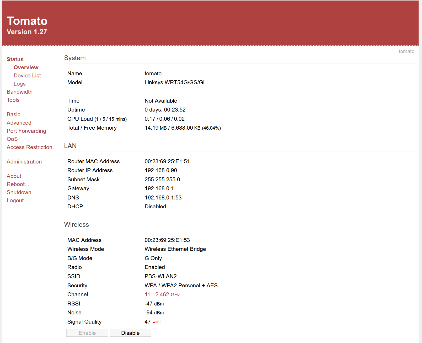Click the model Linksys WRT54G/GS/GL
The height and width of the screenshot is (343, 422).
(175, 82)
